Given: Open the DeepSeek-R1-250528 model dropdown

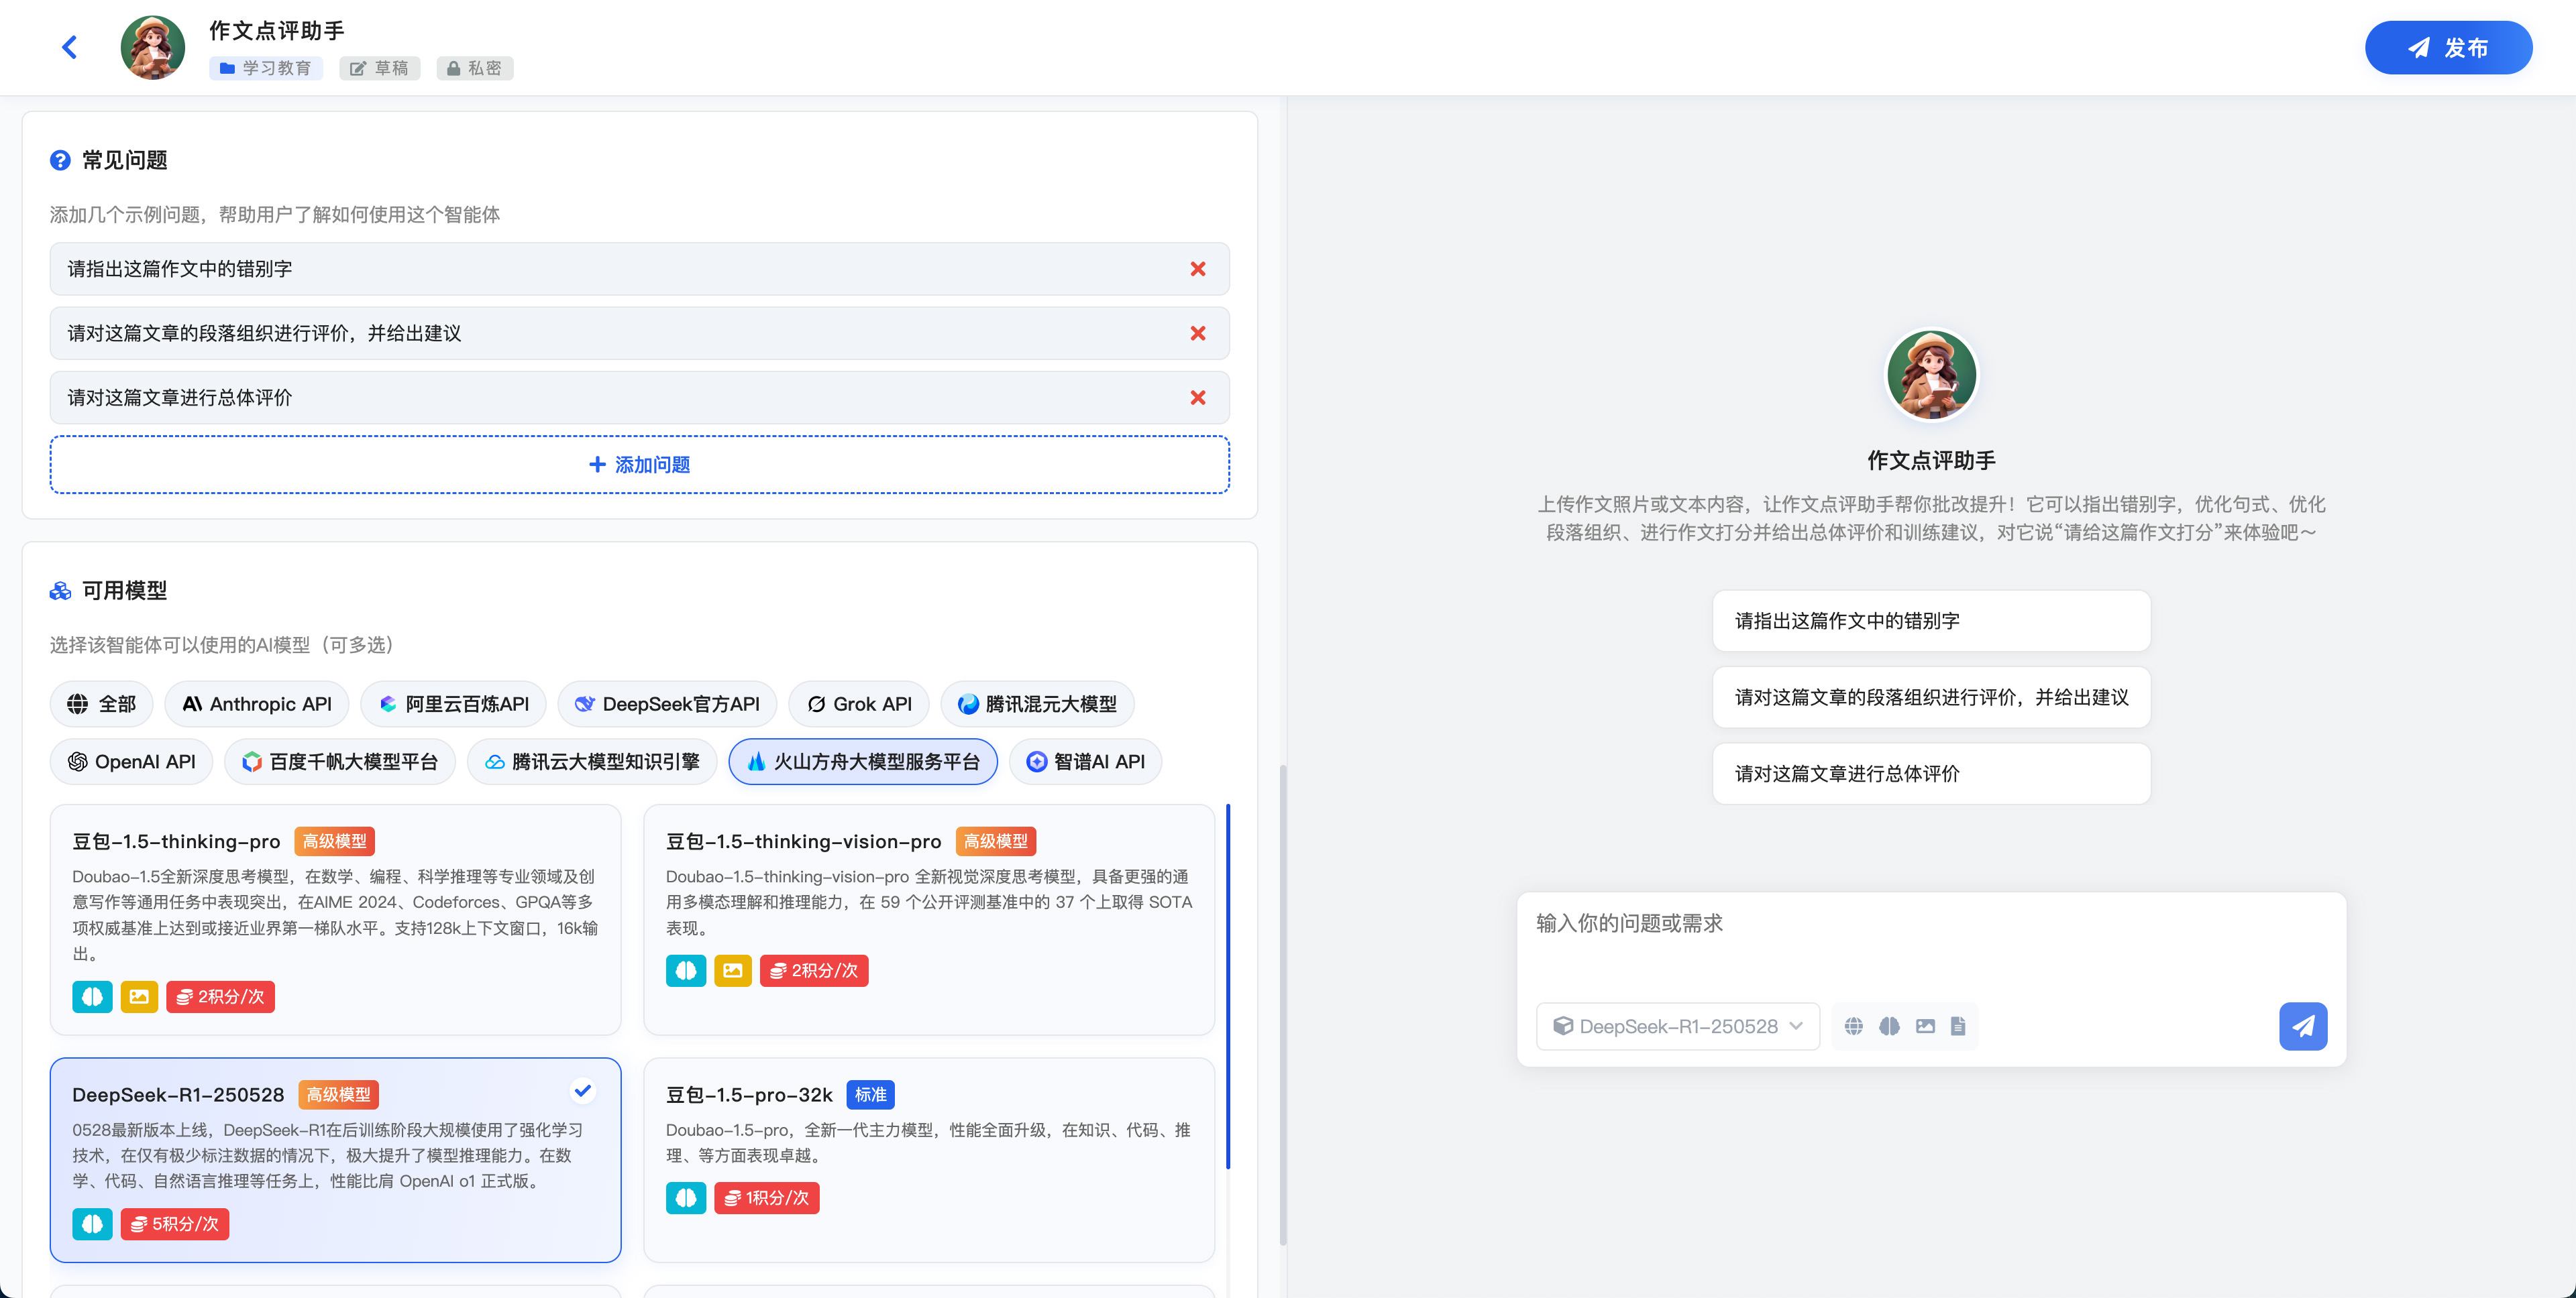Looking at the screenshot, I should coord(1677,1026).
